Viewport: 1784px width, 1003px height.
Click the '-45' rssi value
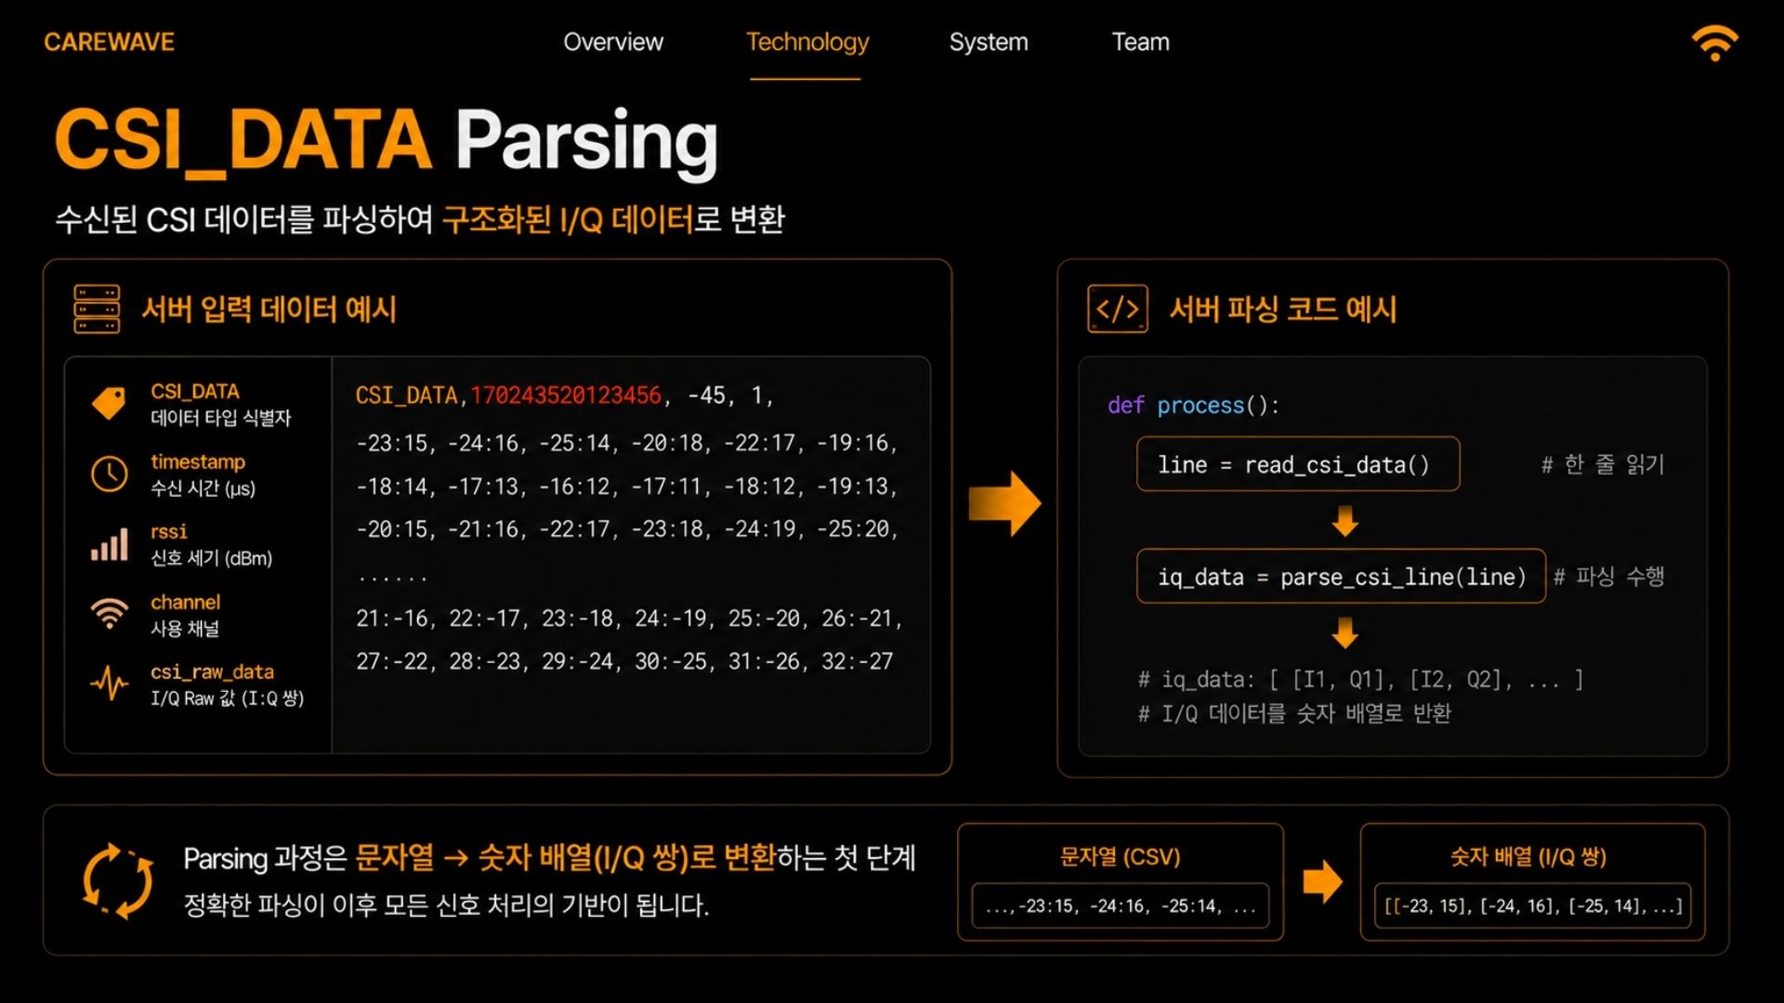click(x=706, y=396)
